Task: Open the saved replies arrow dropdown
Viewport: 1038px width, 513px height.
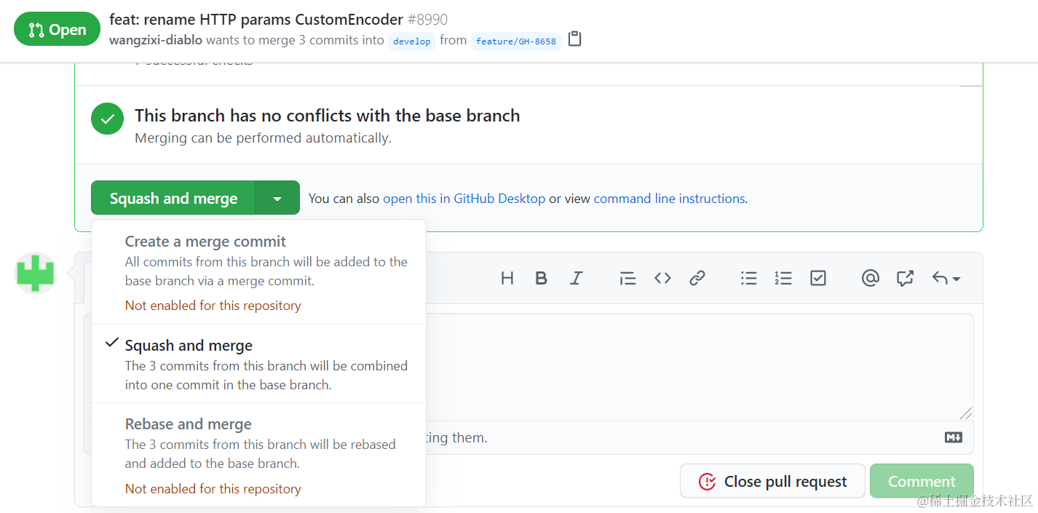Action: pos(946,278)
